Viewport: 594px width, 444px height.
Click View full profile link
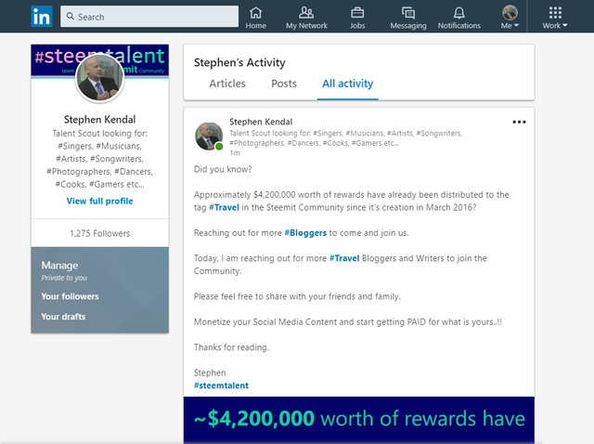point(99,201)
